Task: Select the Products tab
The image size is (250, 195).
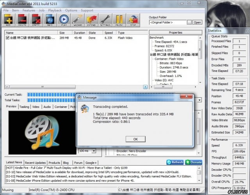Action: coord(54,163)
